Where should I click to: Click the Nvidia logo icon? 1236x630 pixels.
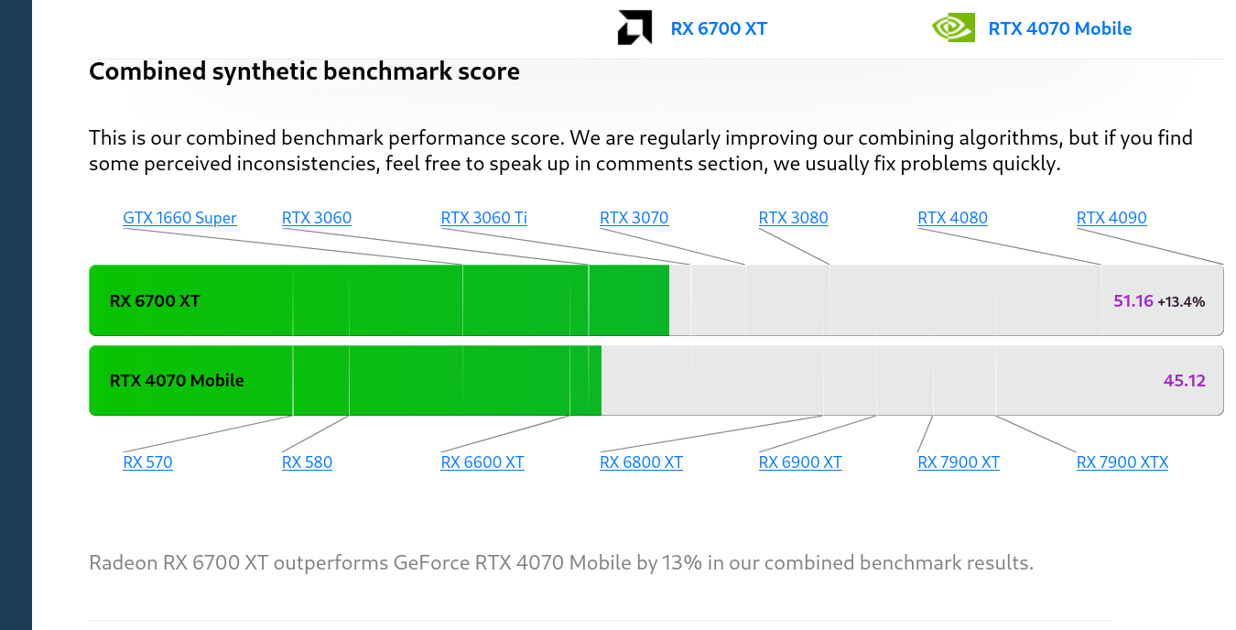coord(953,28)
